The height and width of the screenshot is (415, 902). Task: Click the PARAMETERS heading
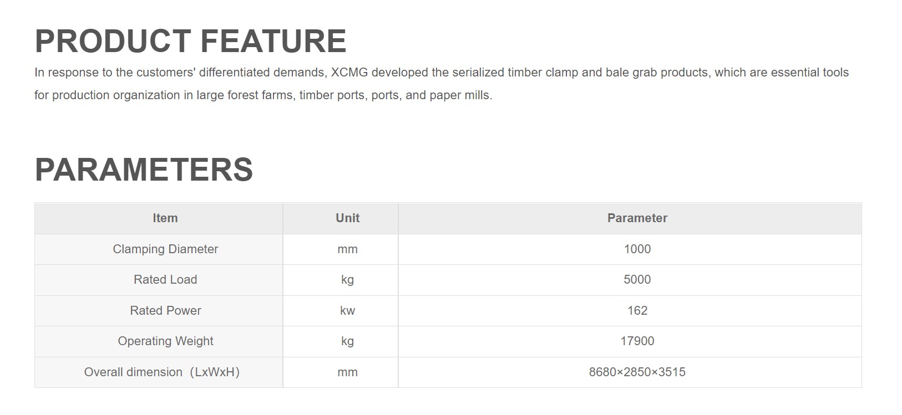(144, 170)
